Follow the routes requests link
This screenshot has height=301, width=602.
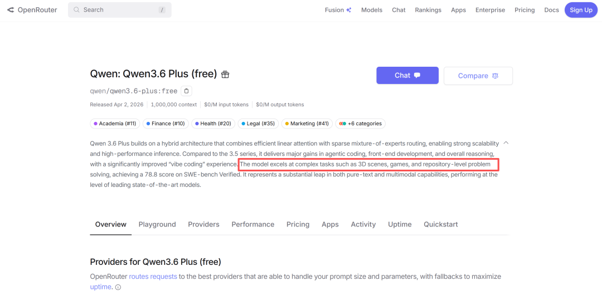(x=153, y=277)
